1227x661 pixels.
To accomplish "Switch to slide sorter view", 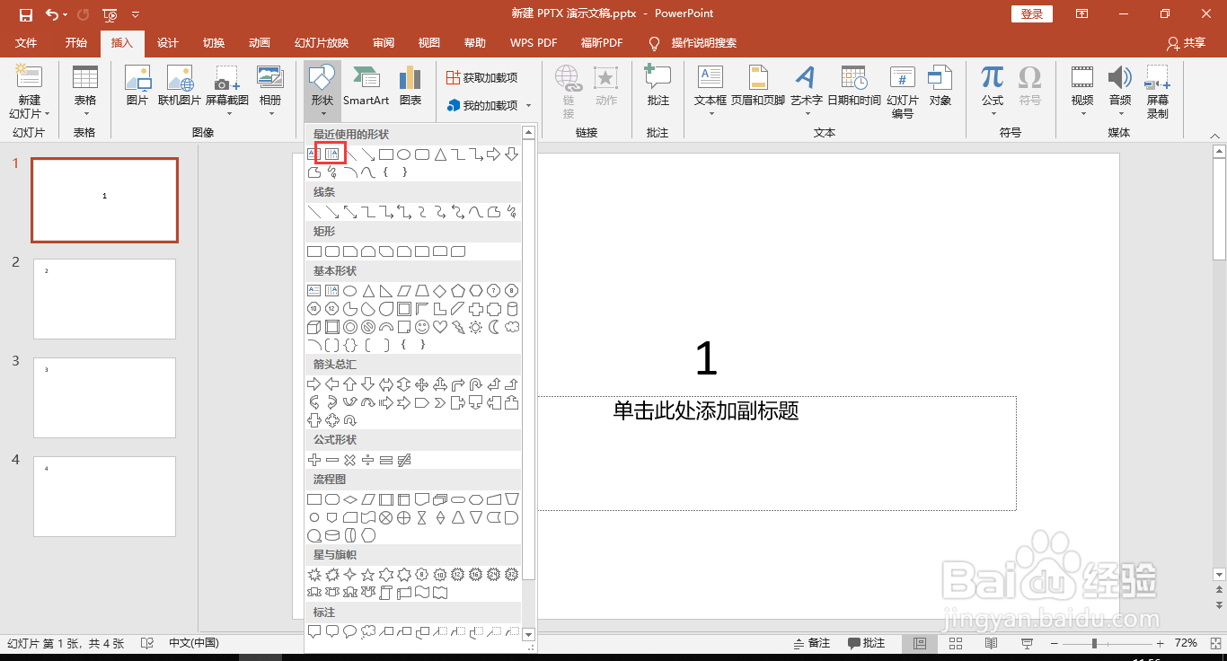I will tap(956, 643).
